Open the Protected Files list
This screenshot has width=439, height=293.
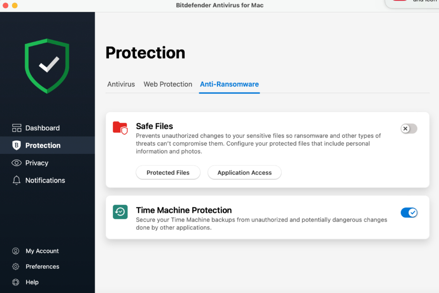(x=168, y=172)
